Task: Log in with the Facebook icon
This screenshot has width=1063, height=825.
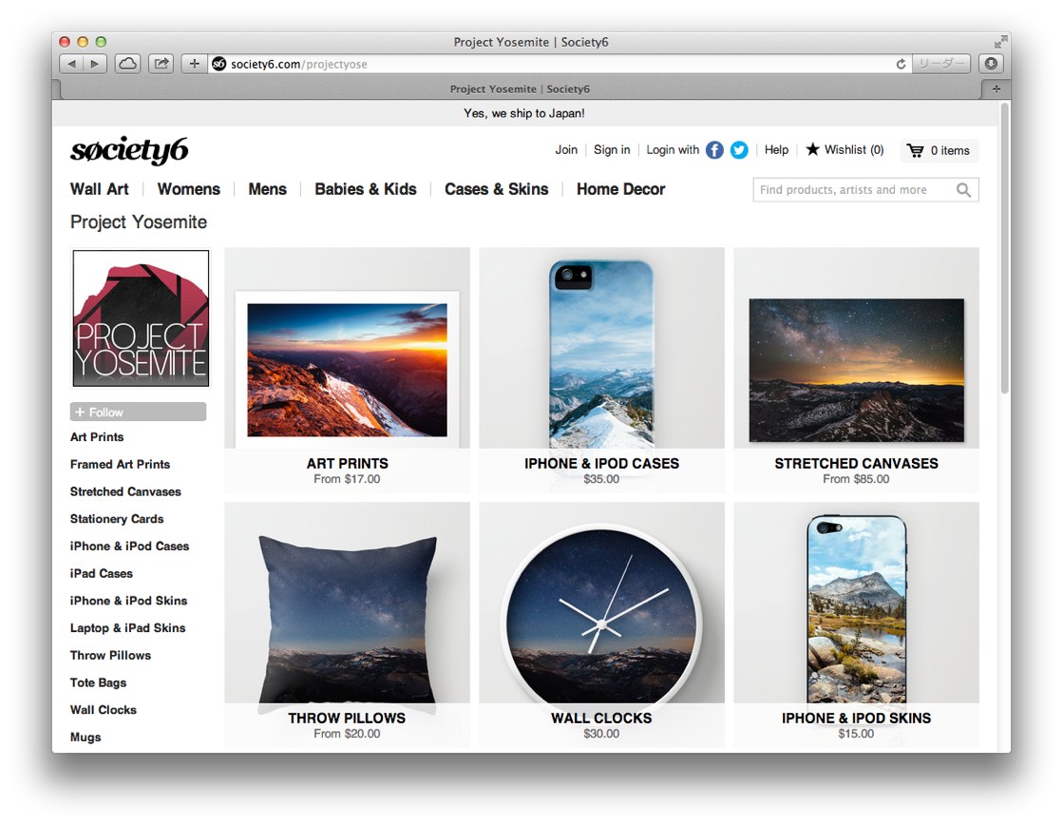Action: pos(714,150)
